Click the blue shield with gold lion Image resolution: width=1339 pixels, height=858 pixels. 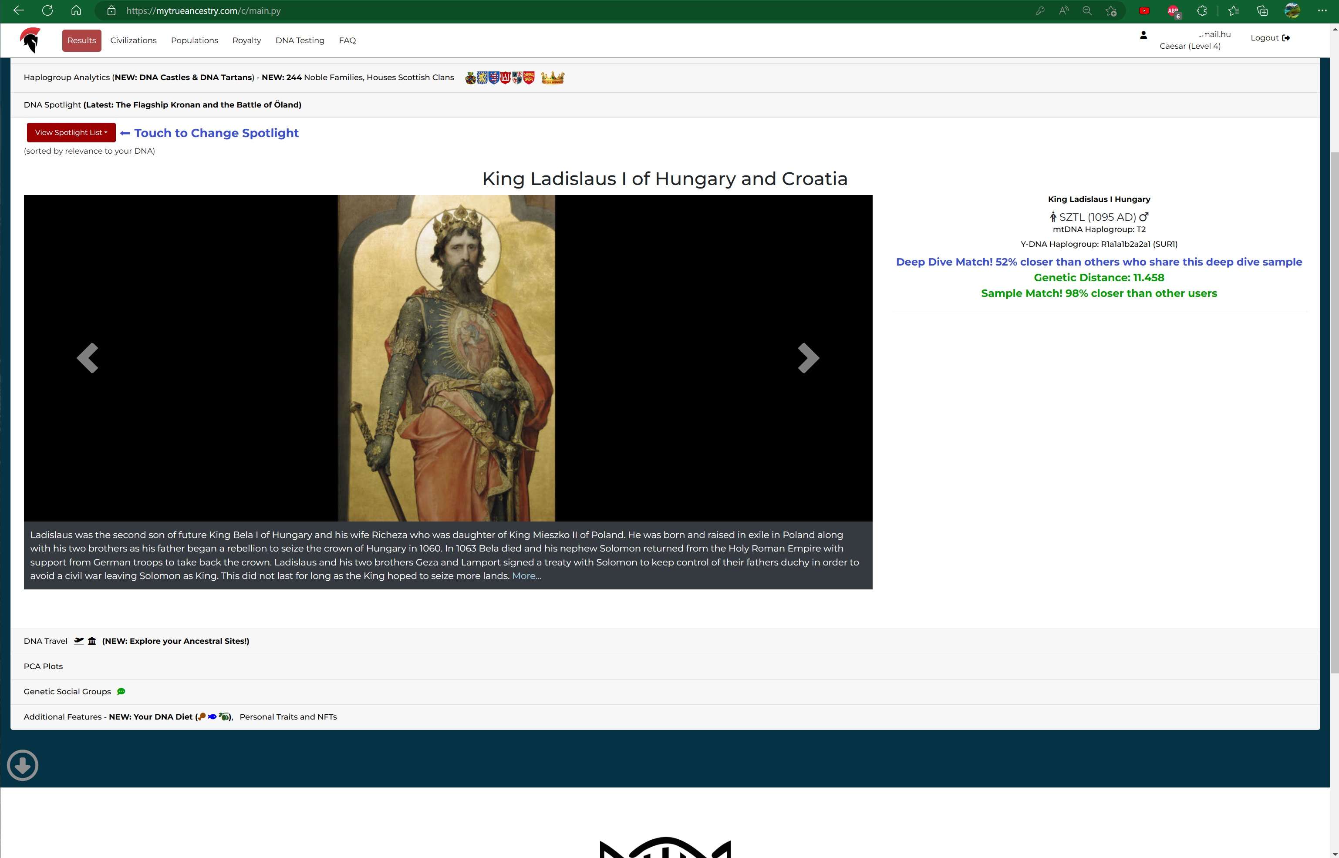[x=482, y=77]
